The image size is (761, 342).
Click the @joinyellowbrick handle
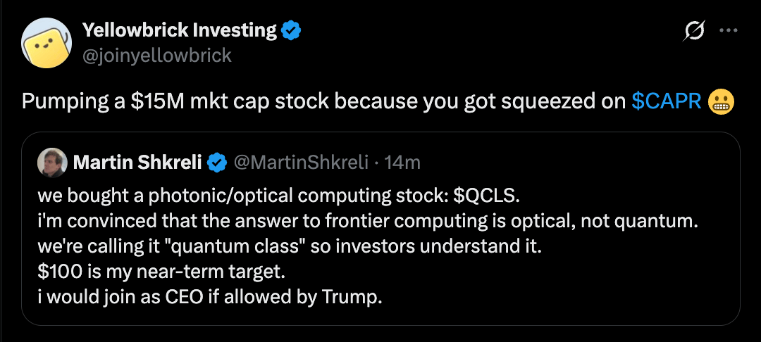coord(157,55)
